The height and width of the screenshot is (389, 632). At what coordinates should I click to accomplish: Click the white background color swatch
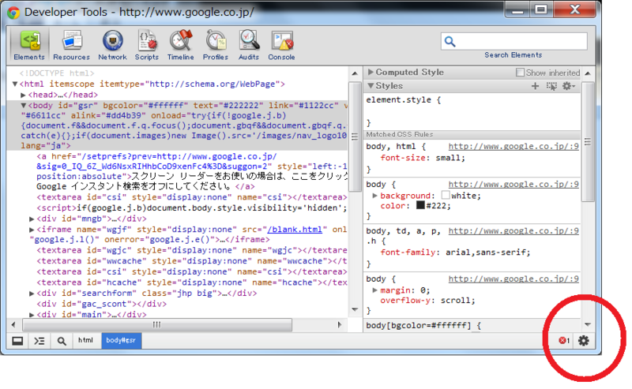coord(446,196)
